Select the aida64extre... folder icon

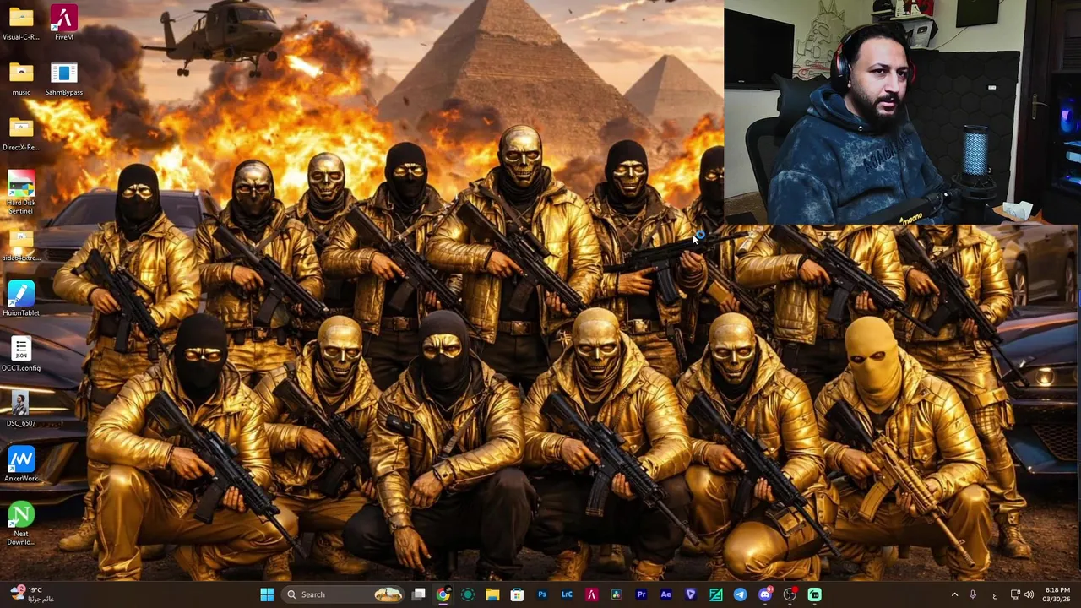21,244
